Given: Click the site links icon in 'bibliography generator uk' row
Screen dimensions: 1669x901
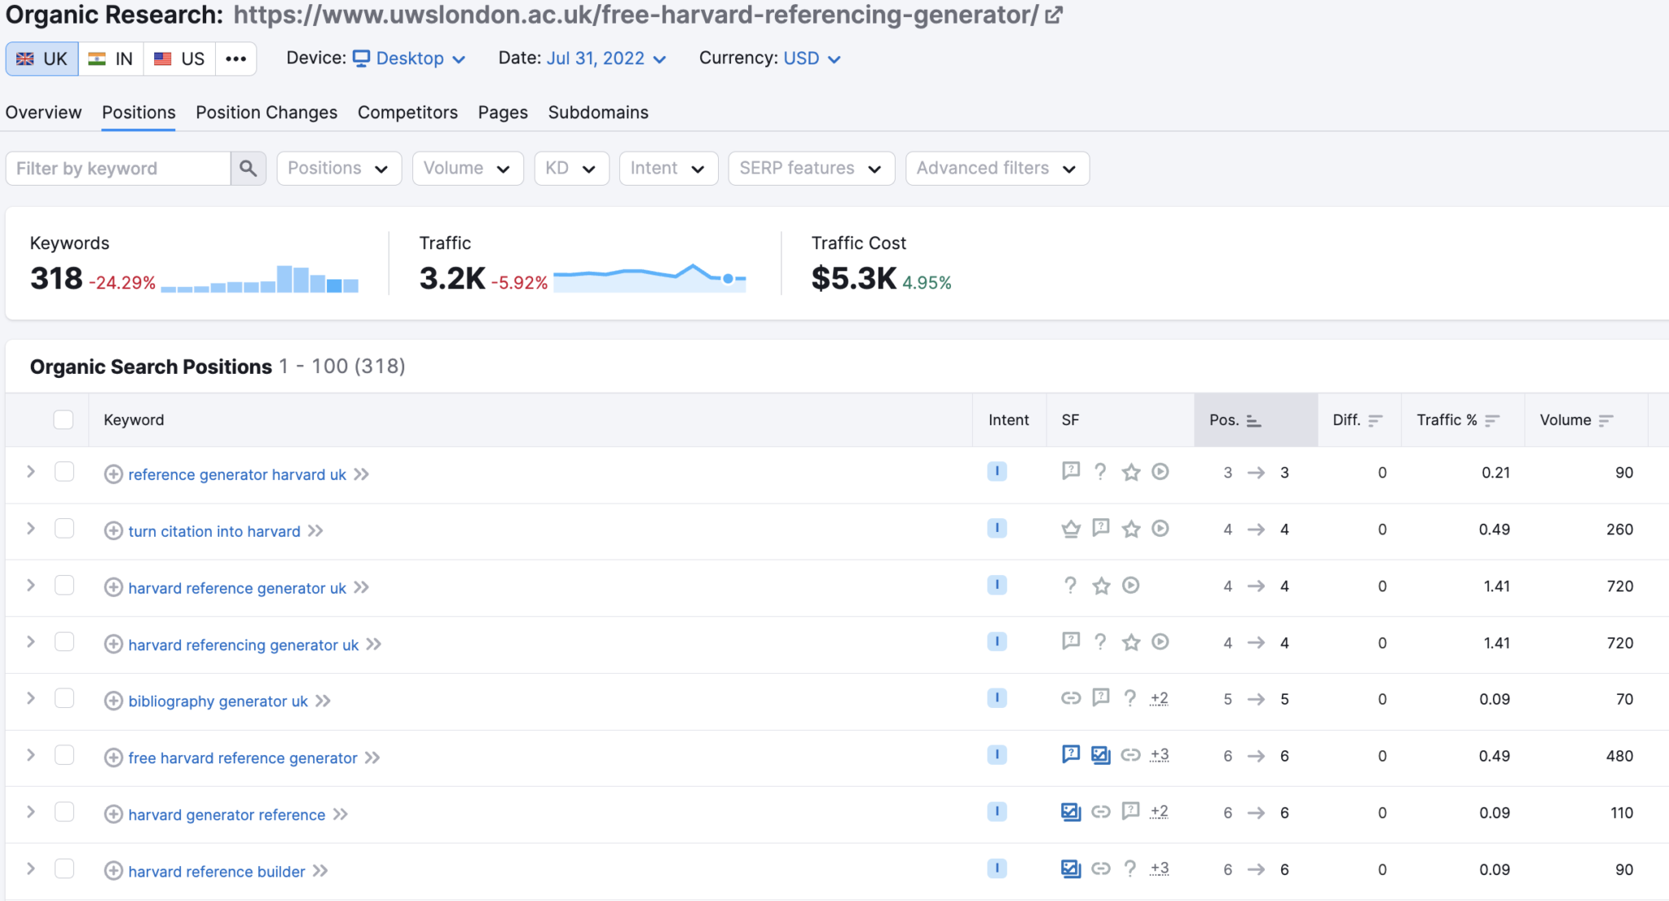Looking at the screenshot, I should click(x=1071, y=698).
